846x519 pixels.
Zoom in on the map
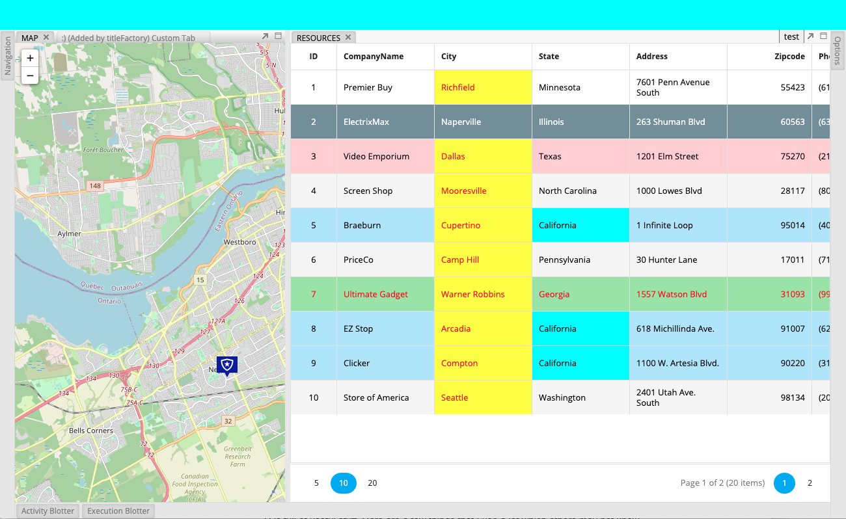(x=30, y=58)
